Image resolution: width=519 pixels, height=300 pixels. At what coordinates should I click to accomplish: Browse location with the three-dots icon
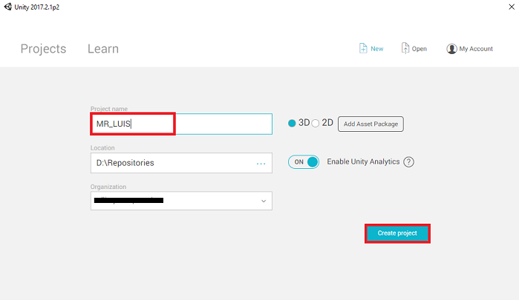point(261,164)
